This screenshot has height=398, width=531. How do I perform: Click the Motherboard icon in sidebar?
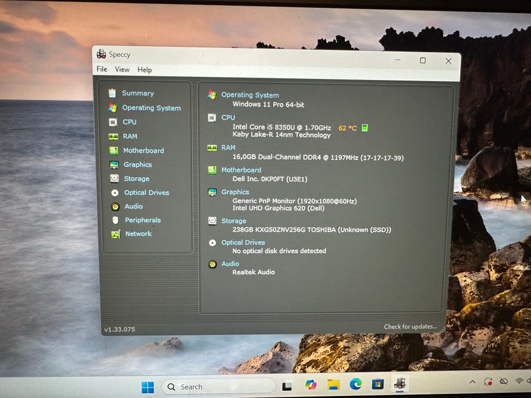[113, 150]
